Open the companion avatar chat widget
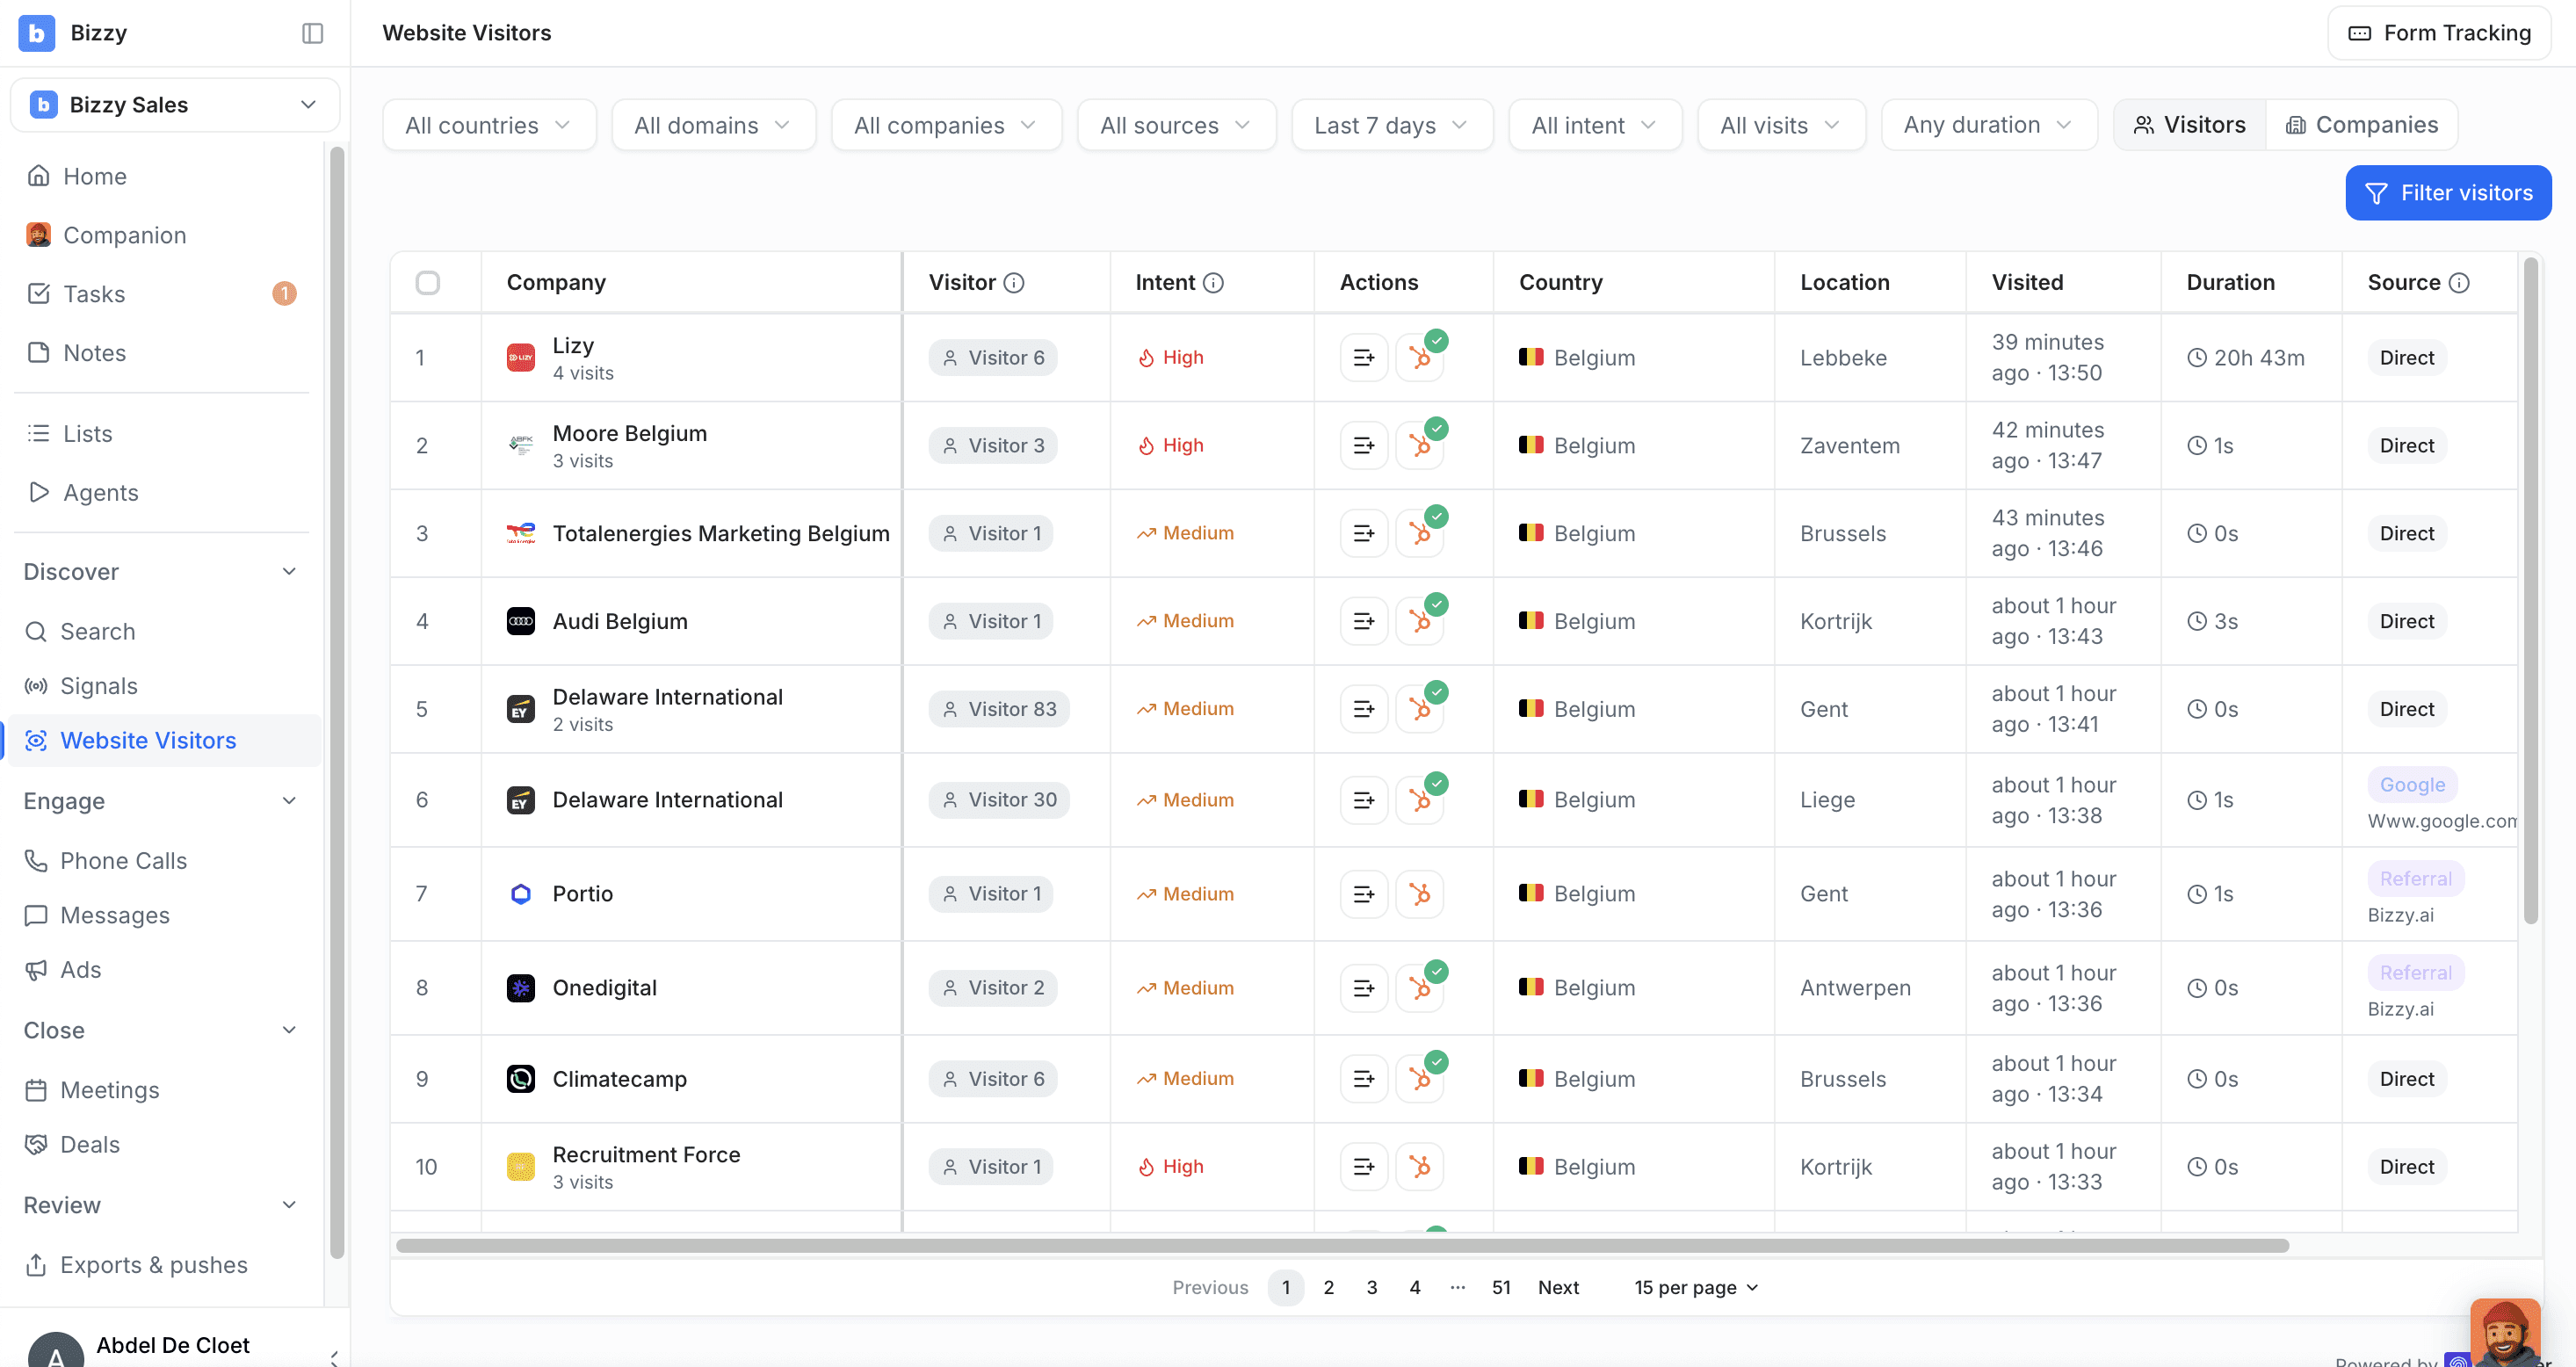The height and width of the screenshot is (1367, 2576). (2504, 1332)
